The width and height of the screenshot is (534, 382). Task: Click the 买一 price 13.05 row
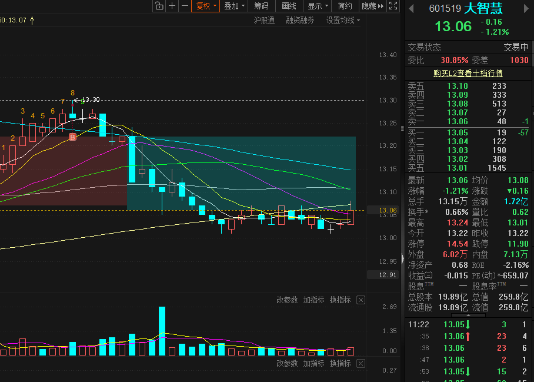coord(468,132)
